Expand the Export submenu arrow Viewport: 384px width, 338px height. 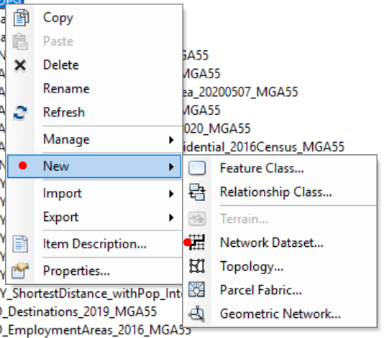point(171,217)
